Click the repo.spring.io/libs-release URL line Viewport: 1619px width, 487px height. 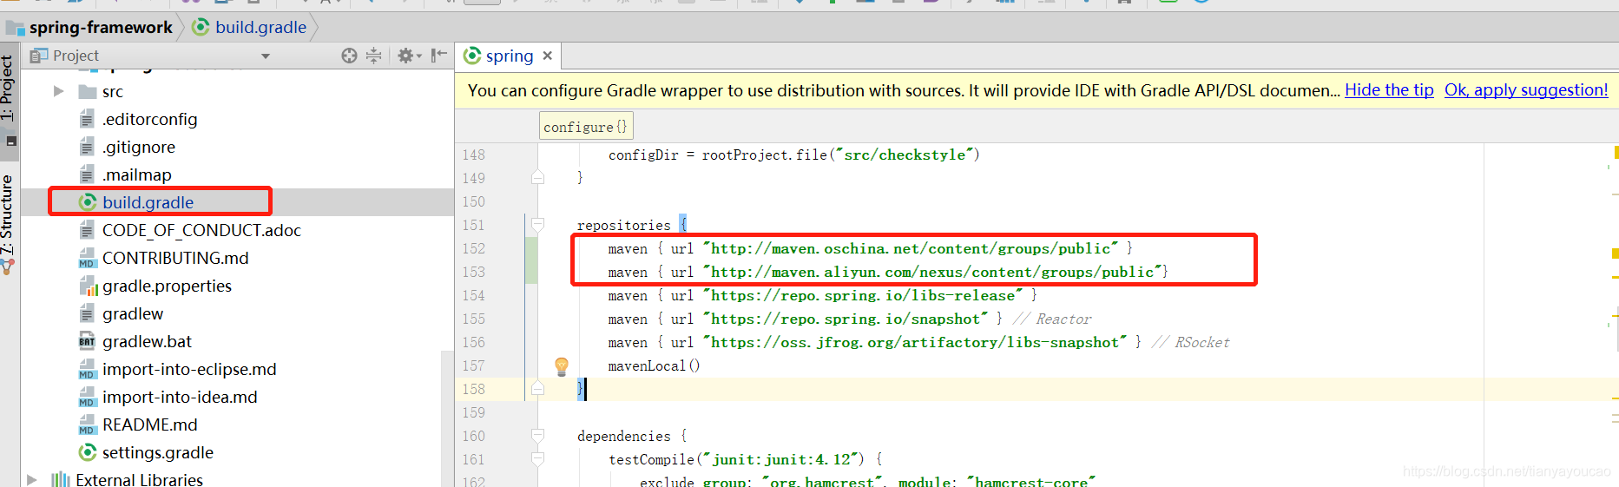tap(822, 295)
